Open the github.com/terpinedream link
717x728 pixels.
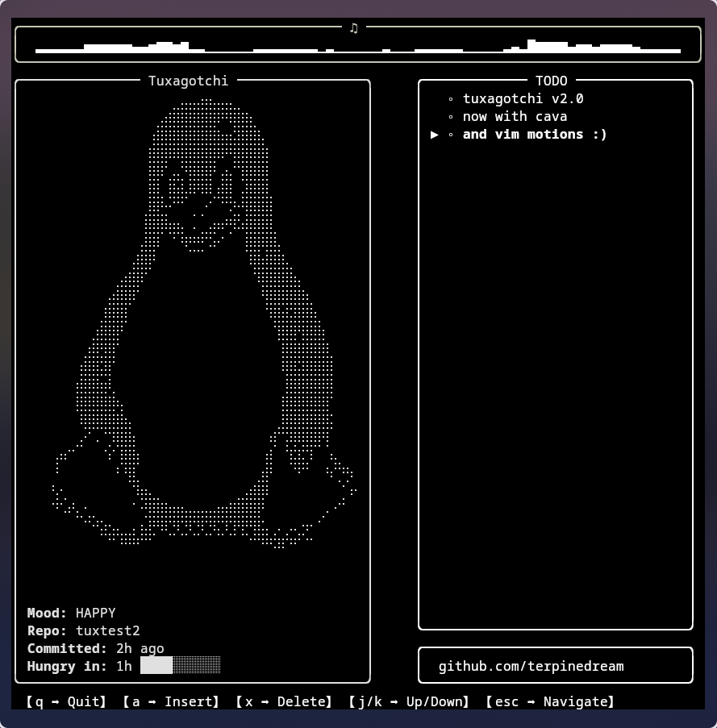pos(531,666)
